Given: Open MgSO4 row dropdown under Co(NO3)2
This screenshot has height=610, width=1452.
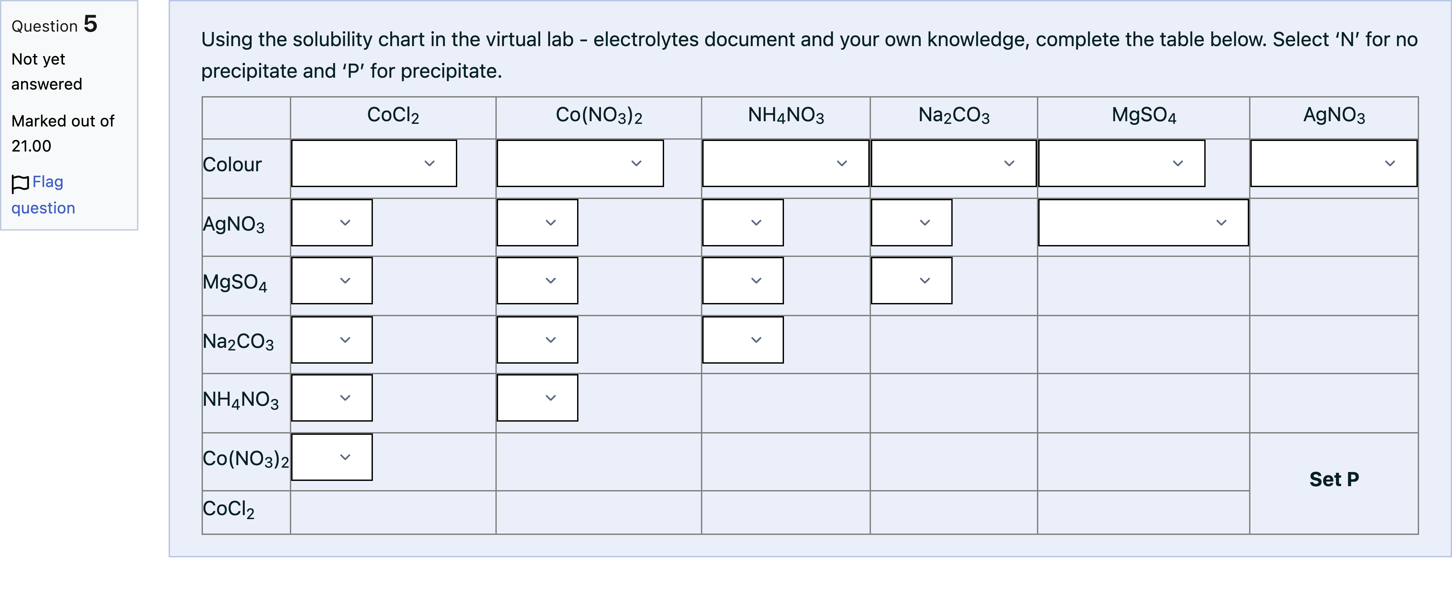Looking at the screenshot, I should click(x=537, y=281).
